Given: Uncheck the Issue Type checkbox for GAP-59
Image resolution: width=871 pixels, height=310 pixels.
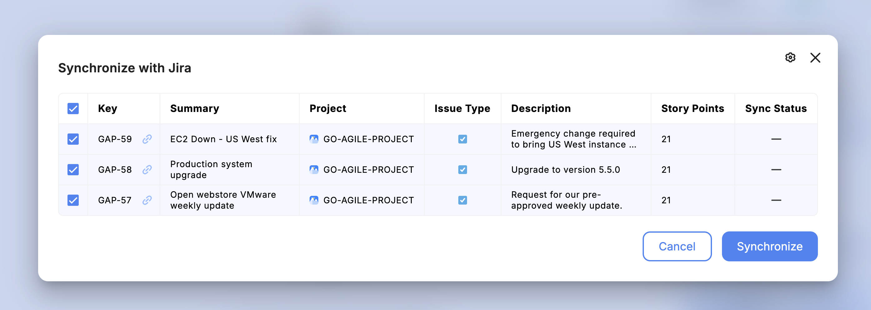Looking at the screenshot, I should [x=462, y=139].
